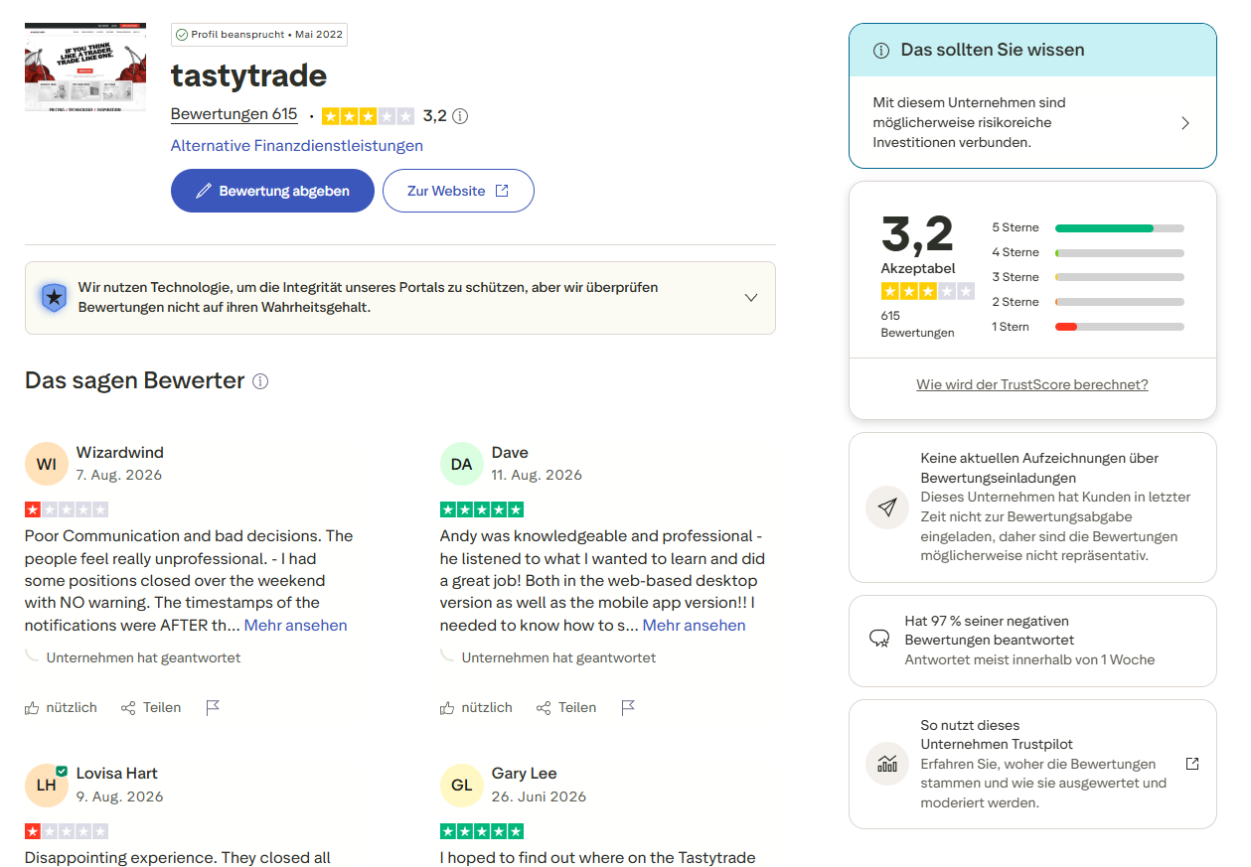Click the date 7. Aug. 2026

pyautogui.click(x=119, y=475)
